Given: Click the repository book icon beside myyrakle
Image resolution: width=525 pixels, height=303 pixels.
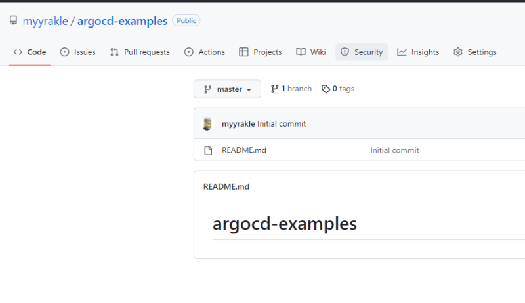Looking at the screenshot, I should coord(13,21).
